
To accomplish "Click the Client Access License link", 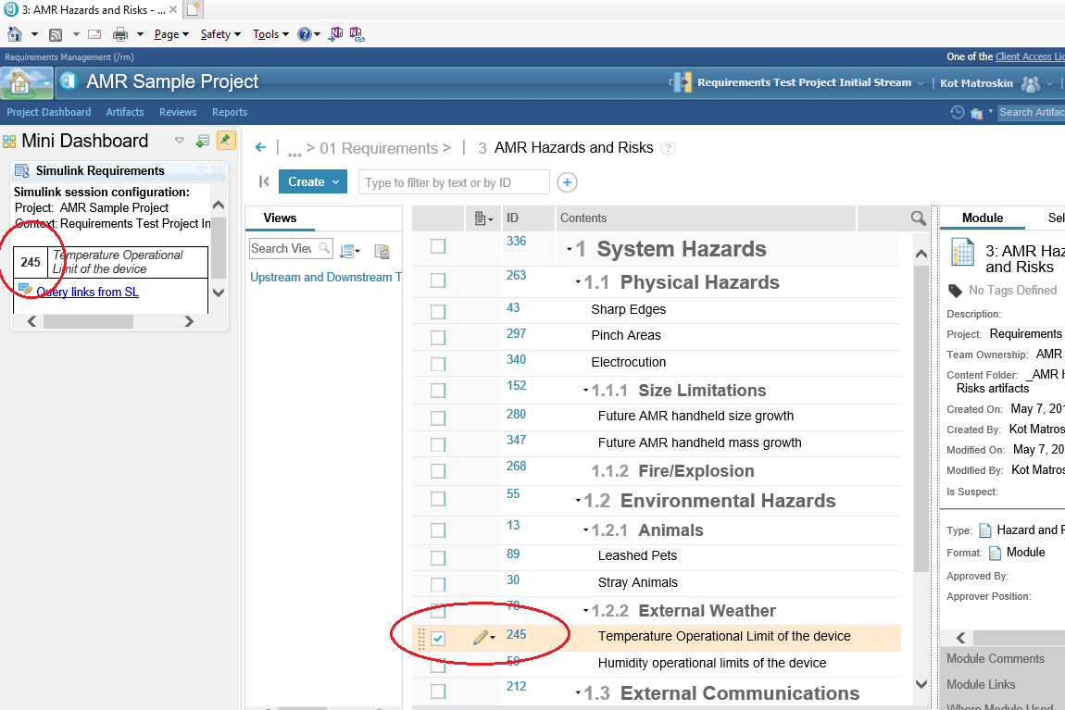I will click(x=1030, y=57).
